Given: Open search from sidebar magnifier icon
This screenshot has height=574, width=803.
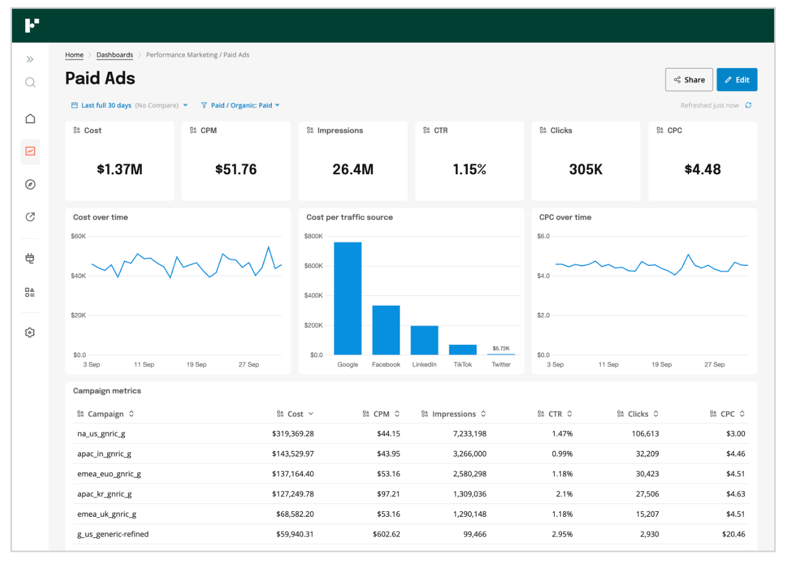Looking at the screenshot, I should click(30, 83).
